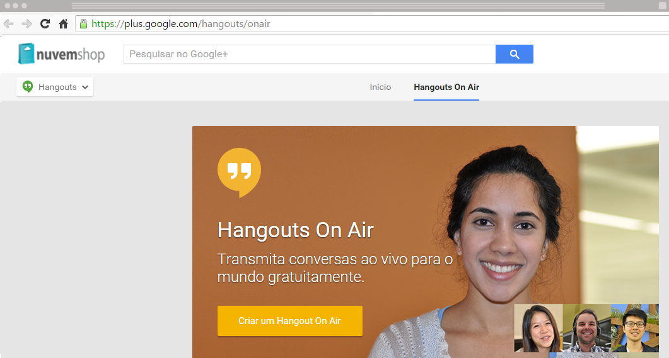Click the browser forward arrow
This screenshot has width=669, height=358.
[26, 24]
